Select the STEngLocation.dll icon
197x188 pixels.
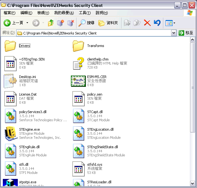click(x=79, y=133)
